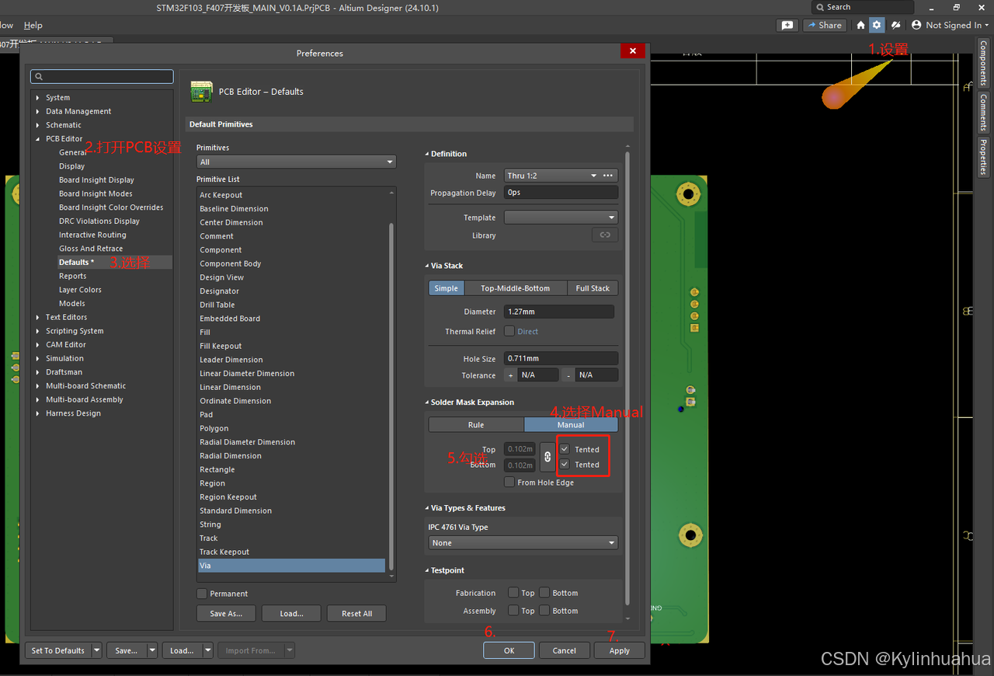This screenshot has width=994, height=676.
Task: Open the IPC 4761 Via Type dropdown
Action: pos(523,543)
